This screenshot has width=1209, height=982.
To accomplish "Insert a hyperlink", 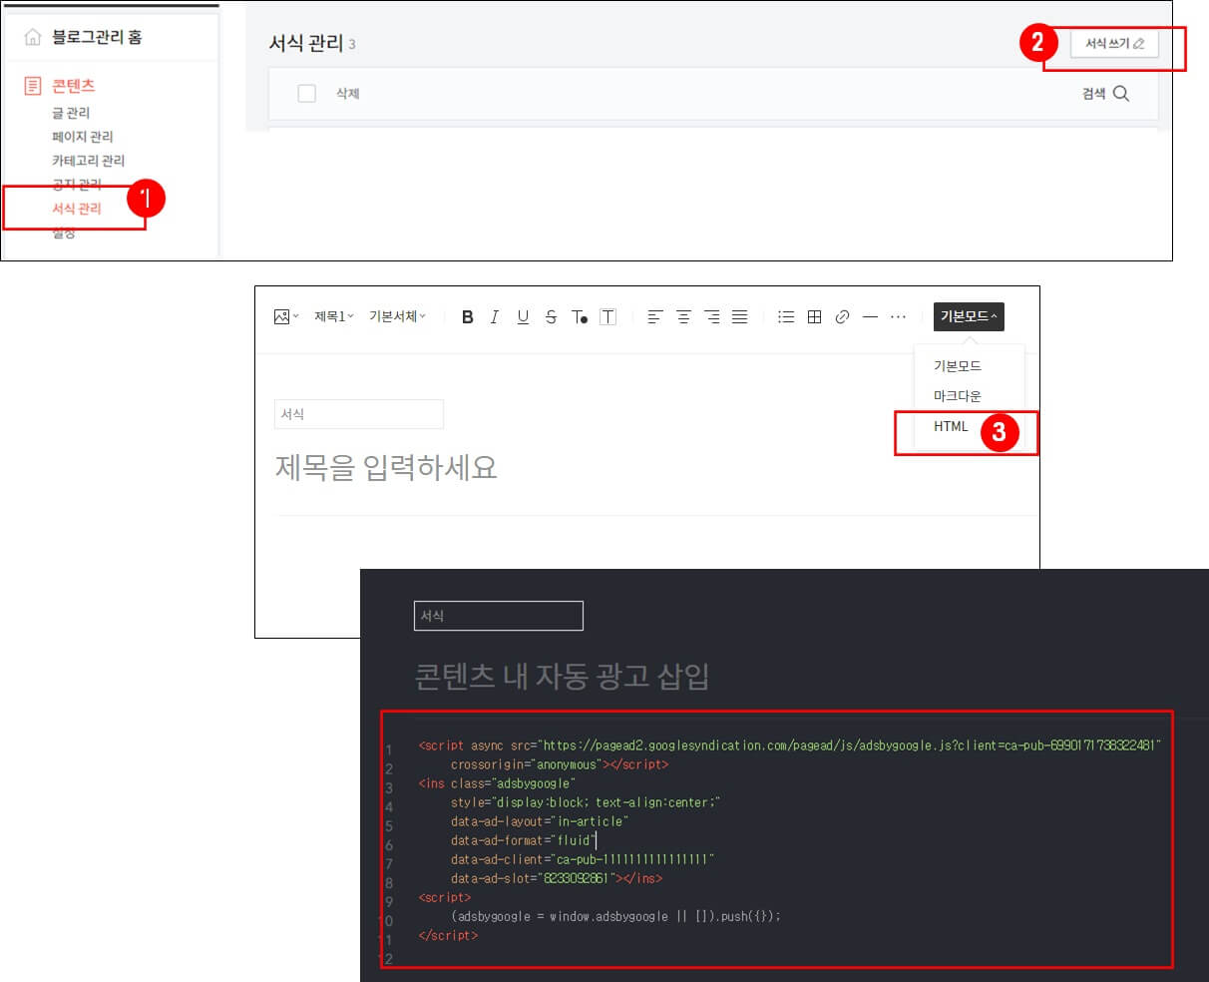I will click(x=842, y=316).
